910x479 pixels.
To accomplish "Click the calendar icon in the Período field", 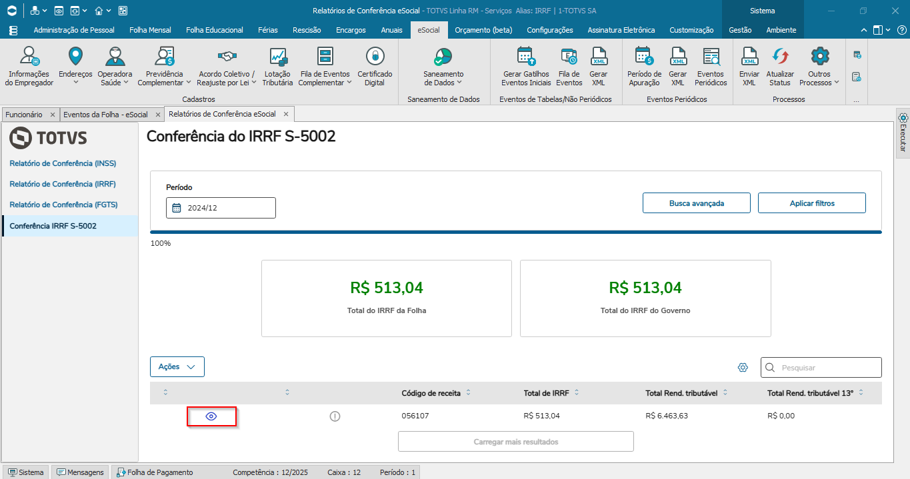I will [177, 208].
